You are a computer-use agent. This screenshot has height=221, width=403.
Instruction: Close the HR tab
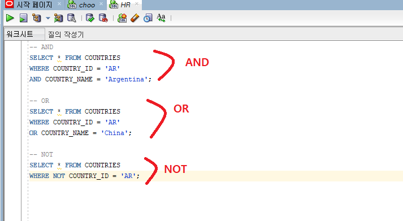(137, 4)
